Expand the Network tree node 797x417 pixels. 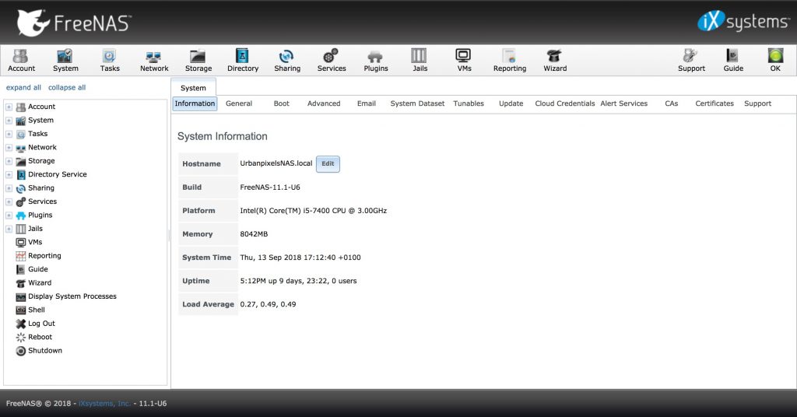pyautogui.click(x=9, y=148)
